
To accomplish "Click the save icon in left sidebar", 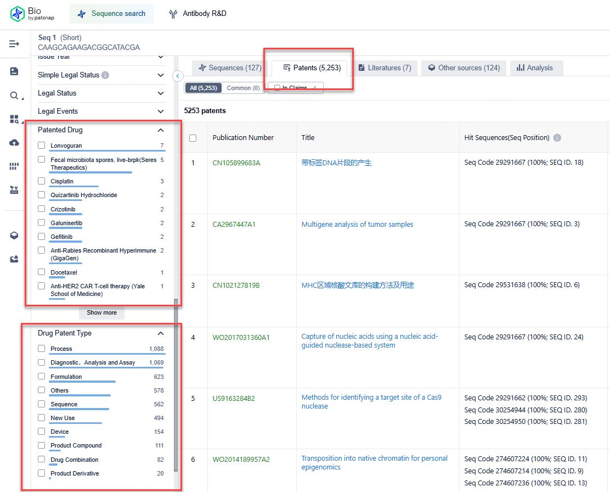I will (14, 71).
